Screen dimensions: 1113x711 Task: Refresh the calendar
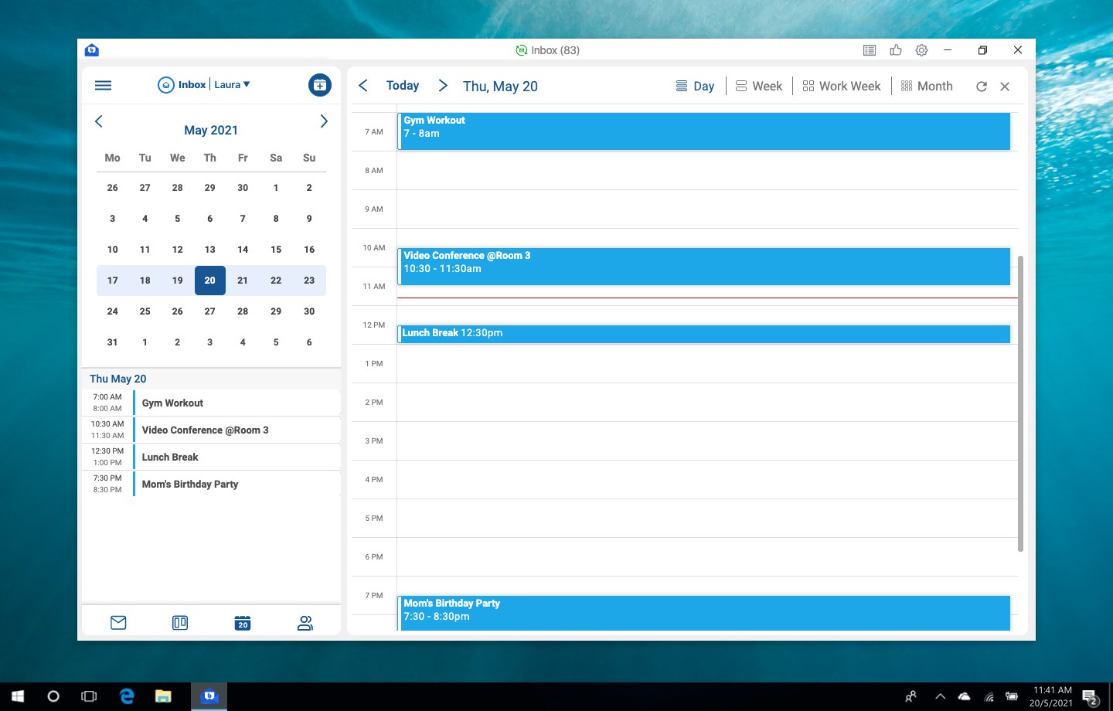(982, 87)
